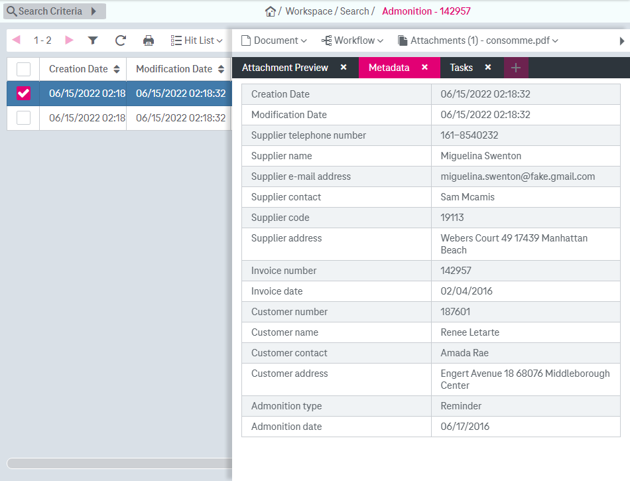Click the home icon in breadcrumb

[271, 11]
